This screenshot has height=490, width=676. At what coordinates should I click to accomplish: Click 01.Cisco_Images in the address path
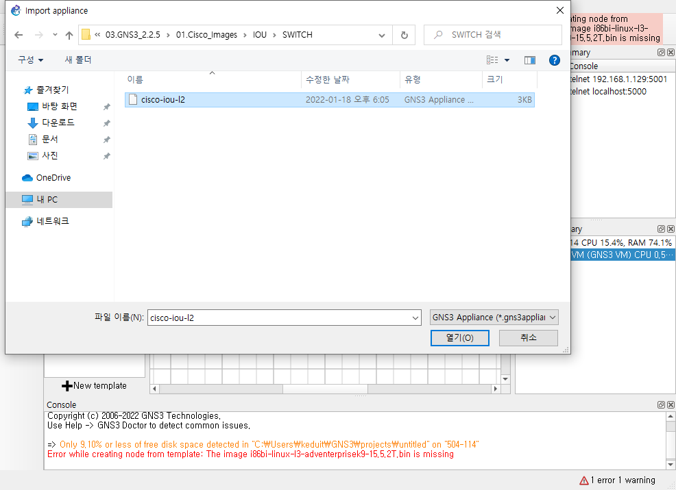click(x=206, y=35)
